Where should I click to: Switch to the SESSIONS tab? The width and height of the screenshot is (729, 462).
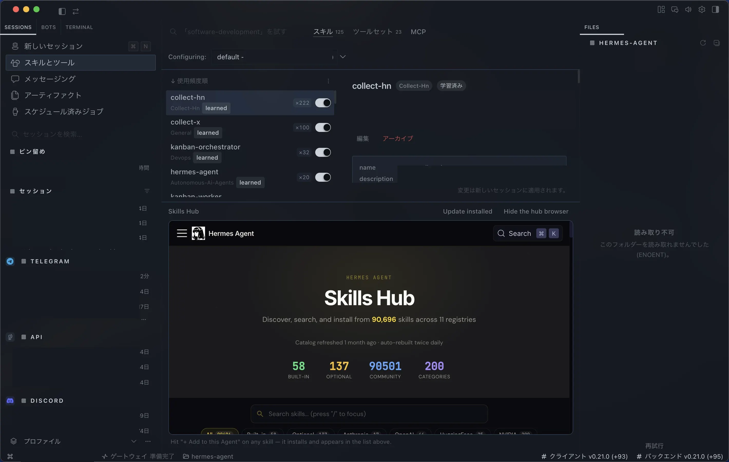(x=18, y=27)
